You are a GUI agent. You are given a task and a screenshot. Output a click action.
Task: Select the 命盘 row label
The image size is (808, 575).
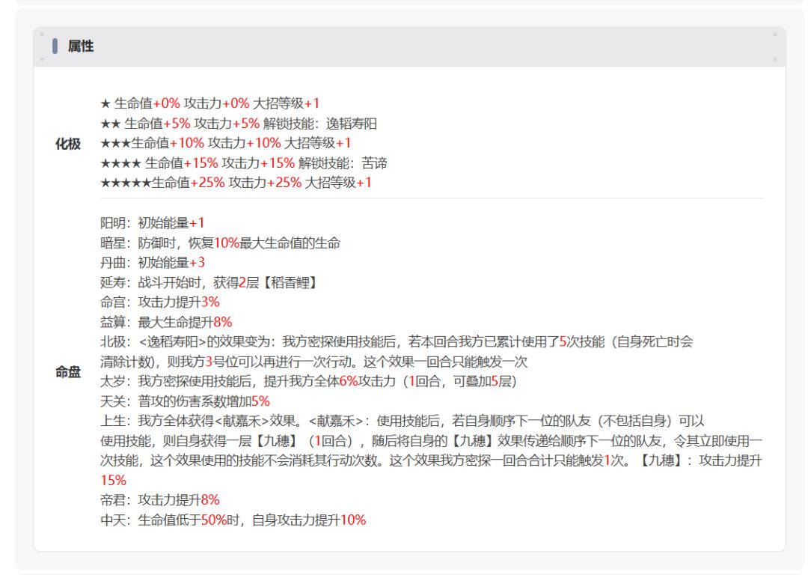pos(68,372)
